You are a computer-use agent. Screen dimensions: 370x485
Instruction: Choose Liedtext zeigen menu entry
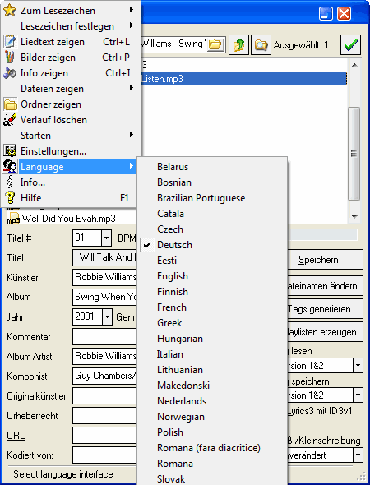(71, 42)
